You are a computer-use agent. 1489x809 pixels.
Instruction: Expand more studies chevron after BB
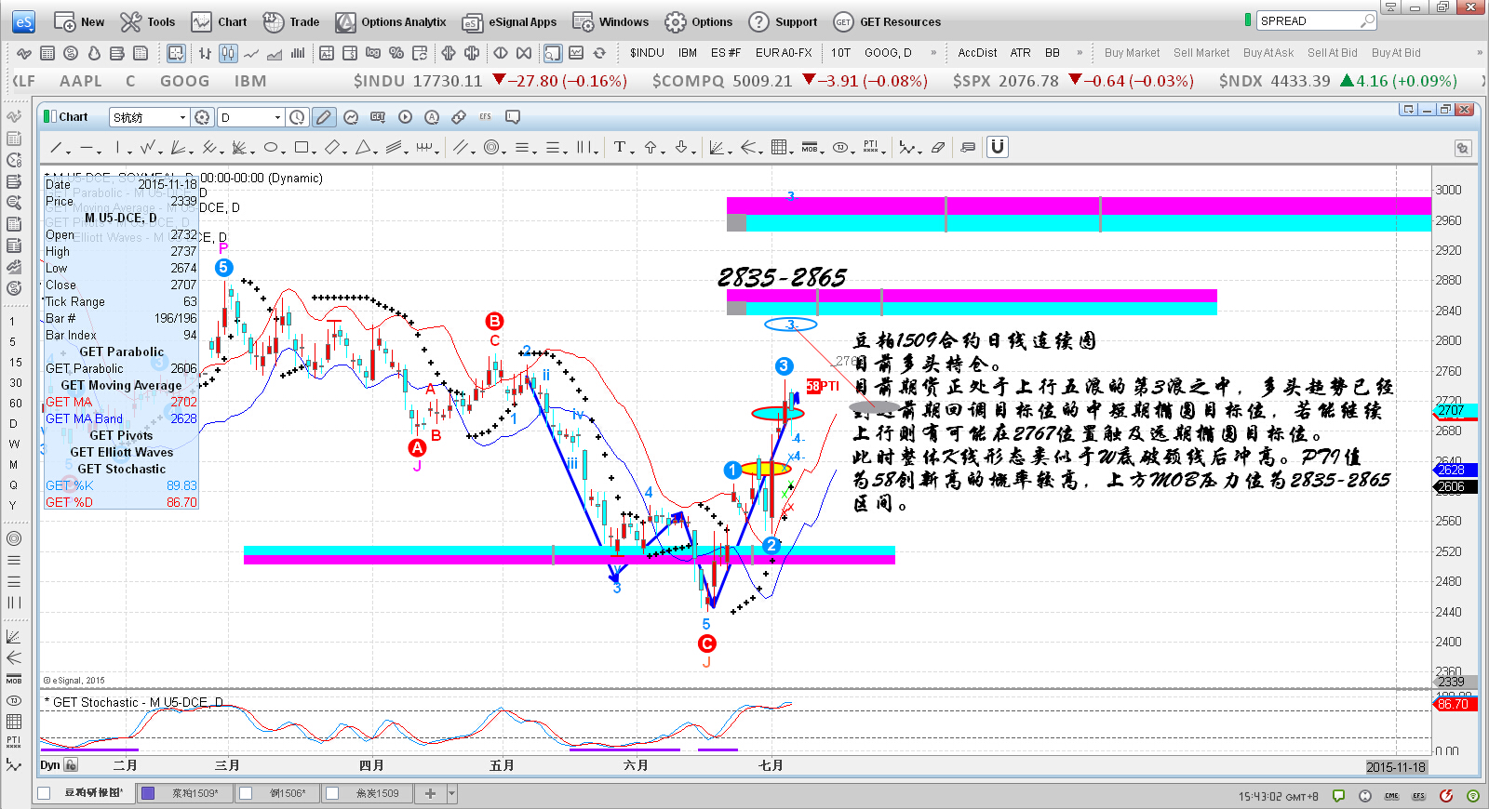pyautogui.click(x=1080, y=53)
